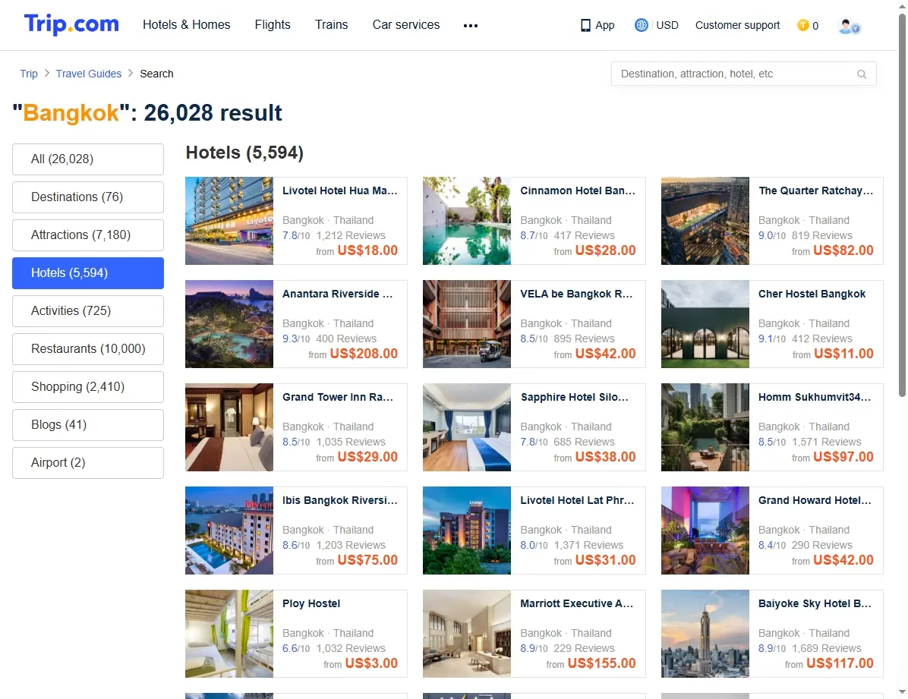
Task: Click Ibis Bangkok Riversi... title
Action: click(340, 500)
